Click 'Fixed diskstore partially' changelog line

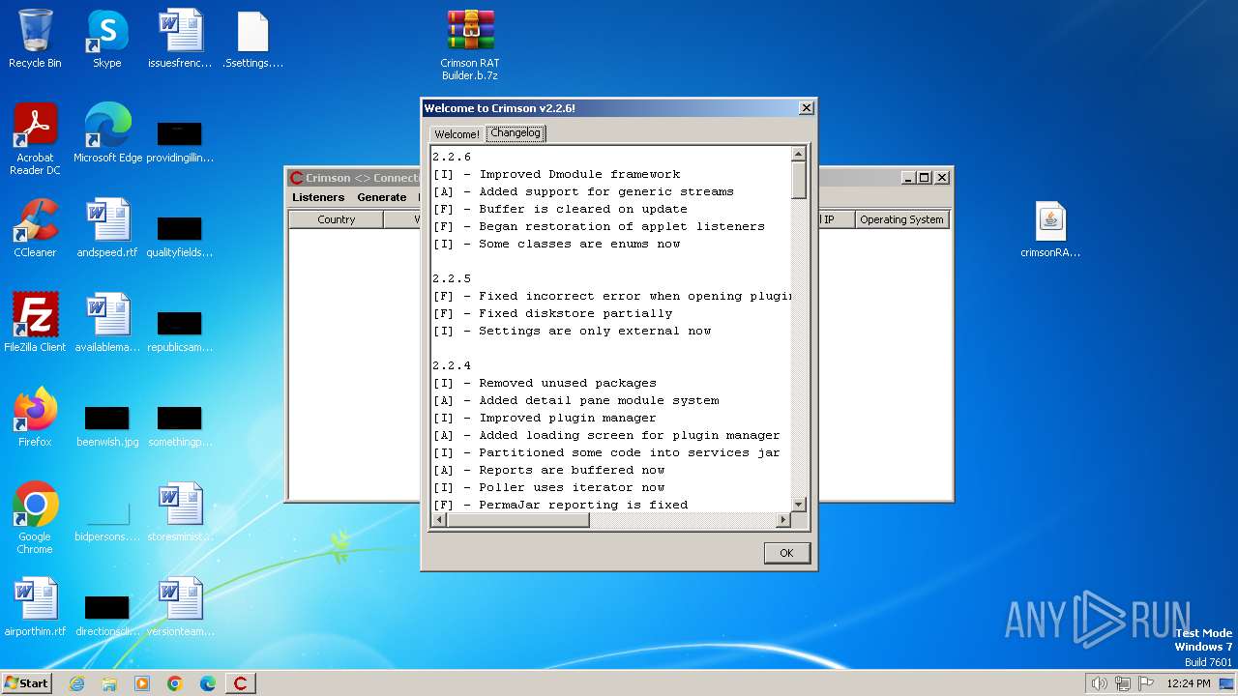(575, 313)
